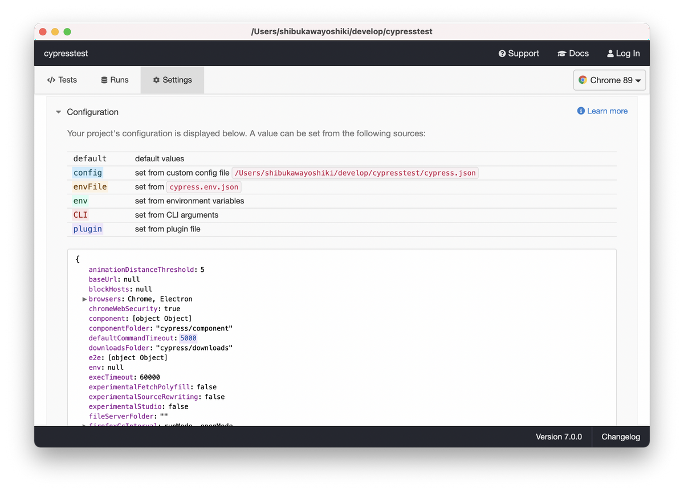This screenshot has width=684, height=493.
Task: Open the Support link
Action: (x=519, y=54)
